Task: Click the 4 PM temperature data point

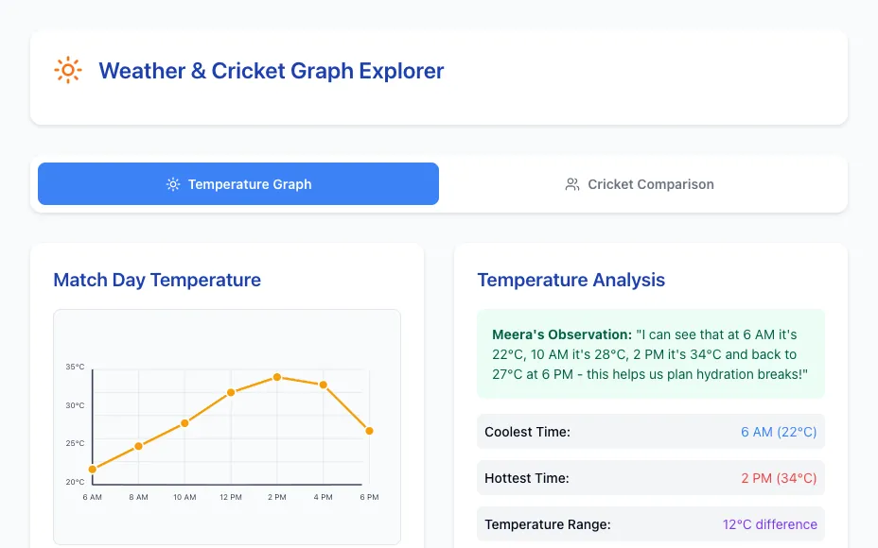Action: pos(323,385)
